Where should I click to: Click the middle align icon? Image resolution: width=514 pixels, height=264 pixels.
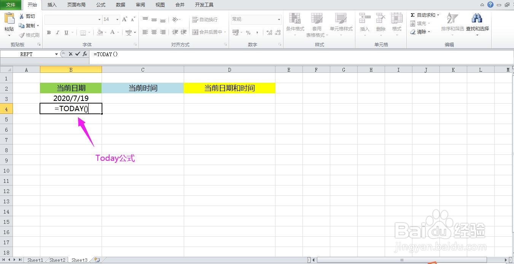(x=154, y=19)
